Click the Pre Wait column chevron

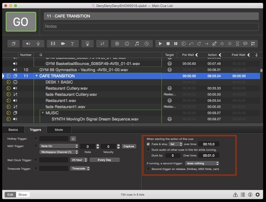point(197,55)
